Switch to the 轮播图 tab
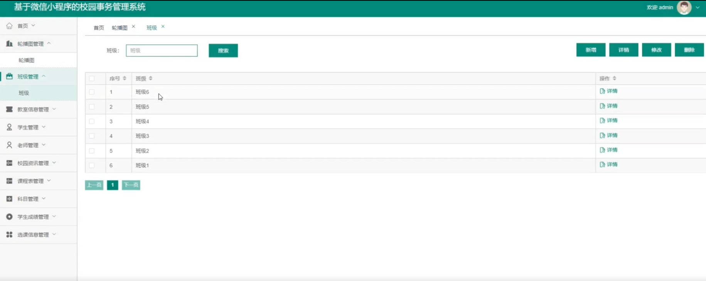Screen dimensions: 706x281 click(x=120, y=28)
